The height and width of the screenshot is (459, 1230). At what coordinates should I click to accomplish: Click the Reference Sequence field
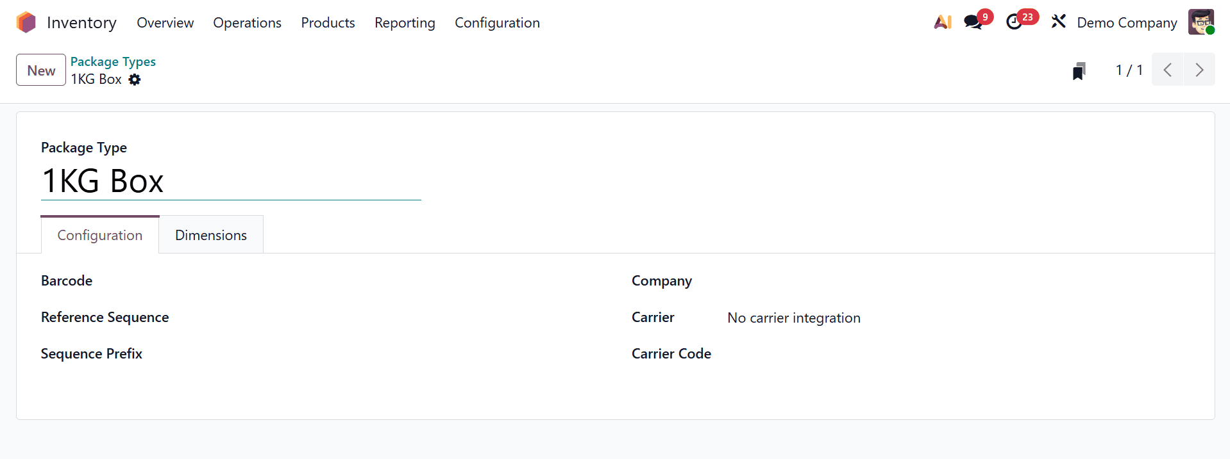pyautogui.click(x=387, y=317)
